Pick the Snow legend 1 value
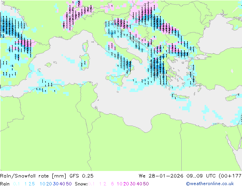242x187 pixels. click(x=100, y=184)
